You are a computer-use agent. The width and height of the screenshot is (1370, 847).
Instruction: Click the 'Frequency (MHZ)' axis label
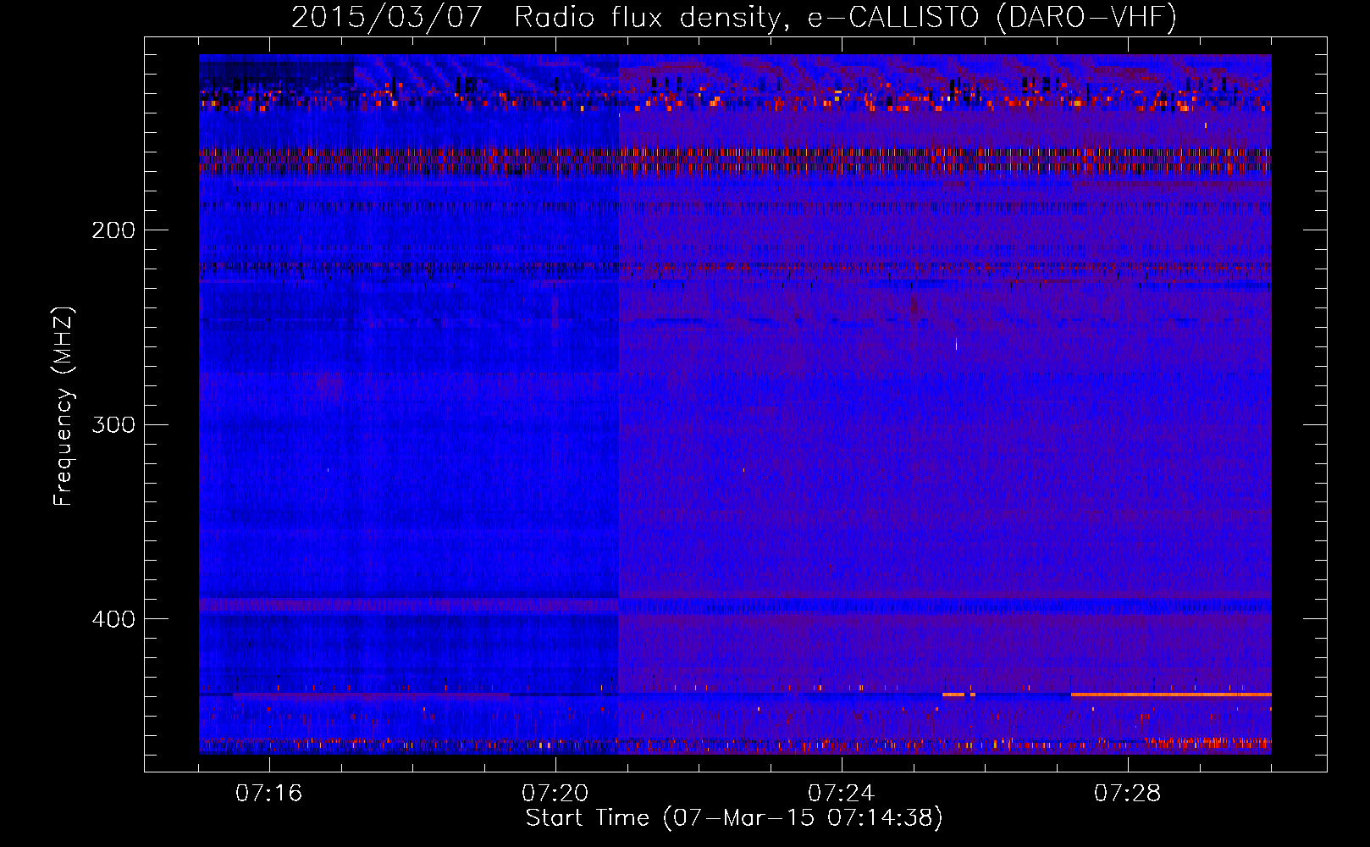[x=64, y=407]
